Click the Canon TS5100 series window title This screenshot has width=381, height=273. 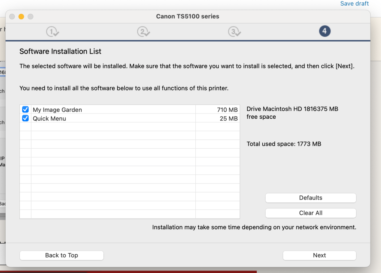[x=188, y=16]
